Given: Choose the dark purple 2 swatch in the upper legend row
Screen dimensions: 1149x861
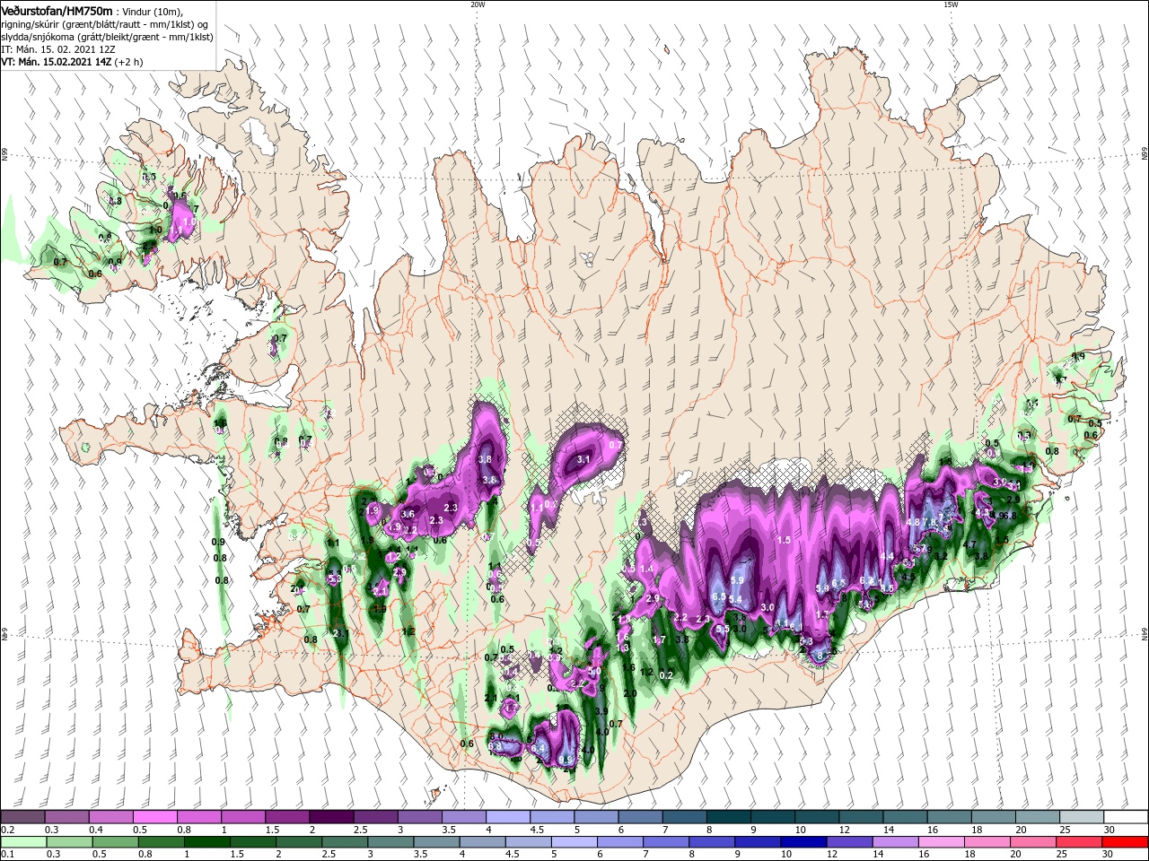Looking at the screenshot, I should 331,816.
